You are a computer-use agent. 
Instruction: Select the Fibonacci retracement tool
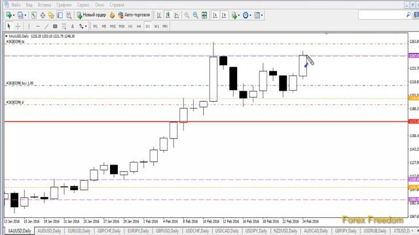(x=64, y=26)
